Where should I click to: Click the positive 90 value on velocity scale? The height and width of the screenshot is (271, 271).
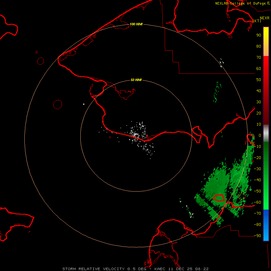259,35
